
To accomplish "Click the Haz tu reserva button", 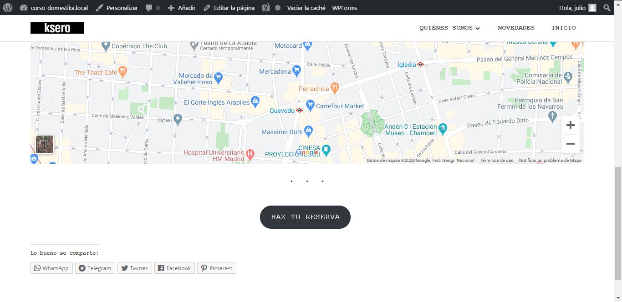I will coord(305,217).
